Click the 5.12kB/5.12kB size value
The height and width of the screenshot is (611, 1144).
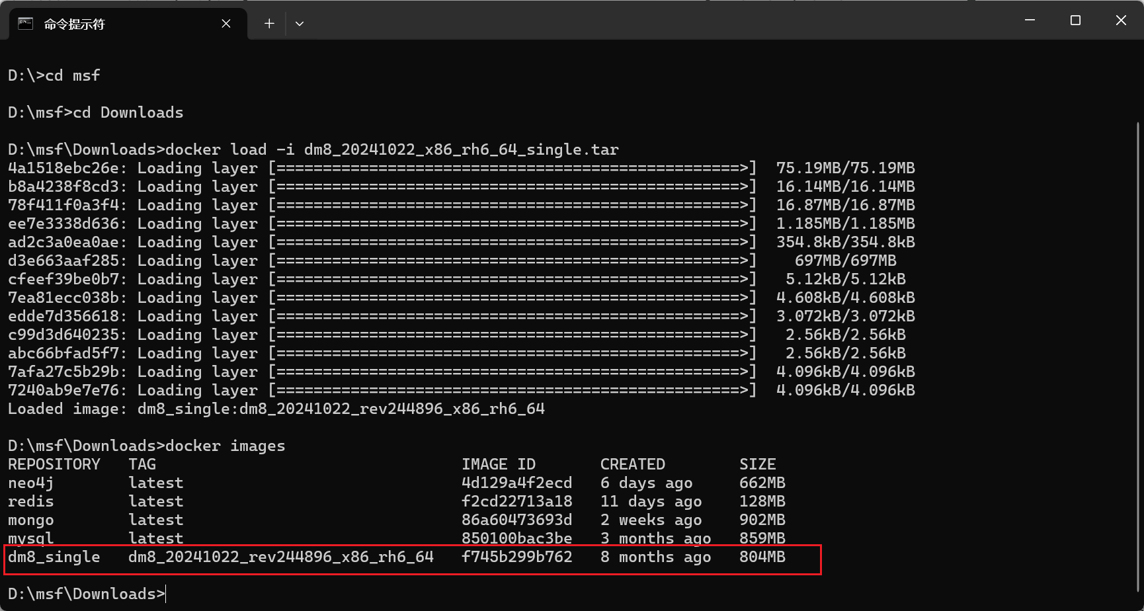(846, 279)
